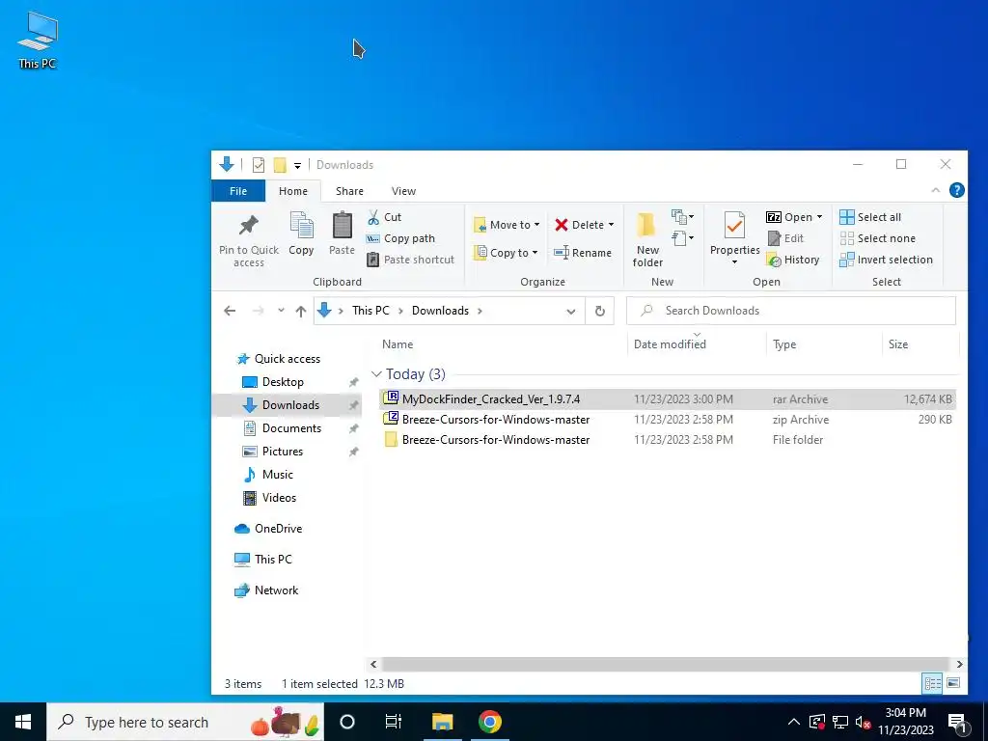The height and width of the screenshot is (741, 988).
Task: Select the Home ribbon tab
Action: coord(293,191)
